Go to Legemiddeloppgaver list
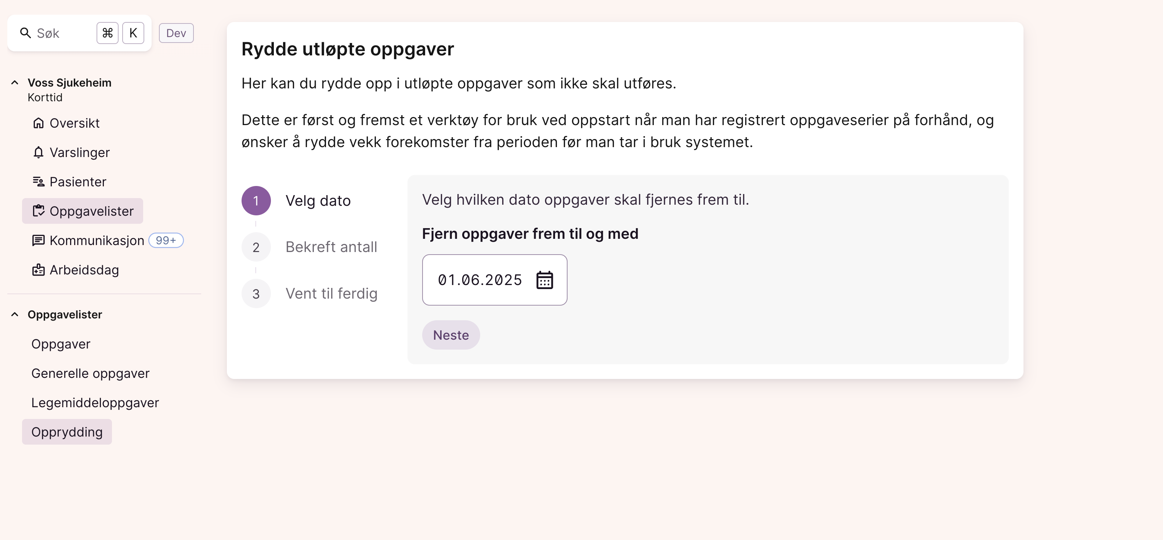The image size is (1163, 540). pyautogui.click(x=95, y=403)
